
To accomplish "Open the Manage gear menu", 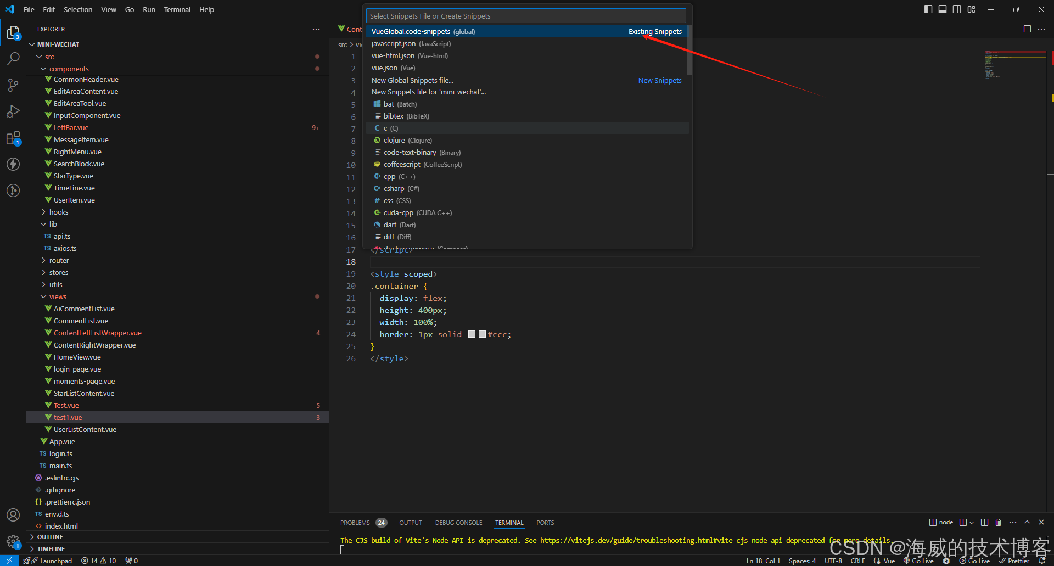I will click(x=13, y=541).
